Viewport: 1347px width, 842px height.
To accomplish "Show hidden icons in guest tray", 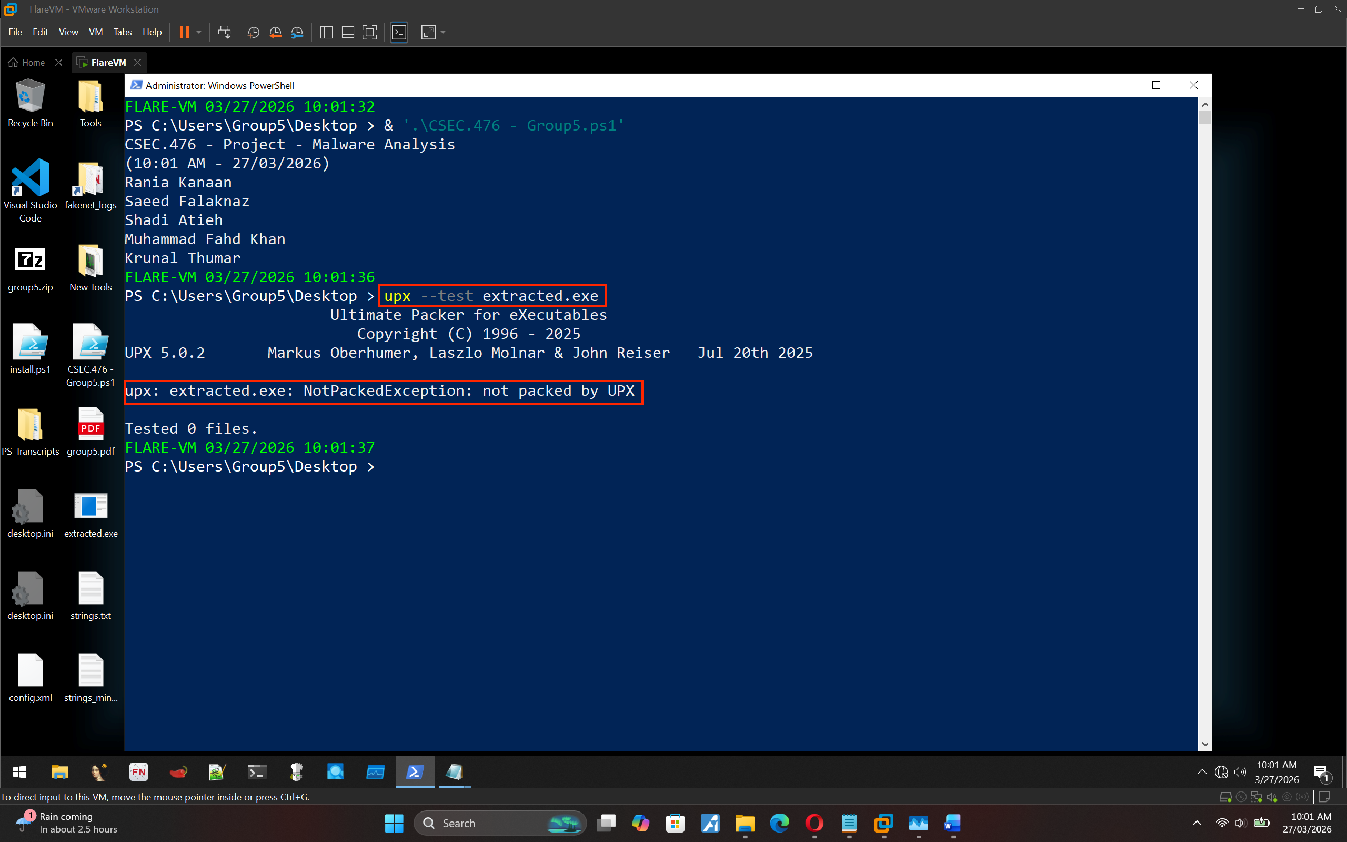I will [1202, 772].
